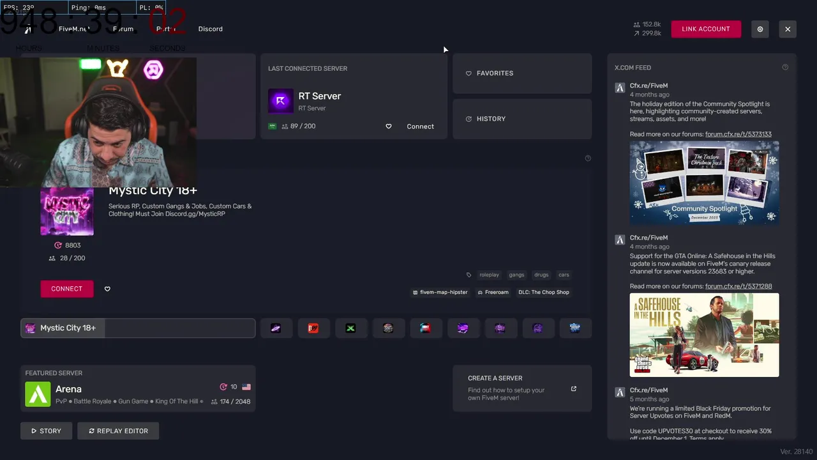Viewport: 817px width, 460px height.
Task: Click the Freeroam game type chip
Action: pyautogui.click(x=493, y=292)
